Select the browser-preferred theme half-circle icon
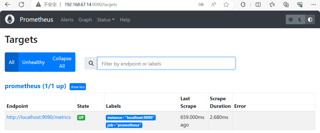The height and width of the screenshot is (133, 320). pos(310,20)
